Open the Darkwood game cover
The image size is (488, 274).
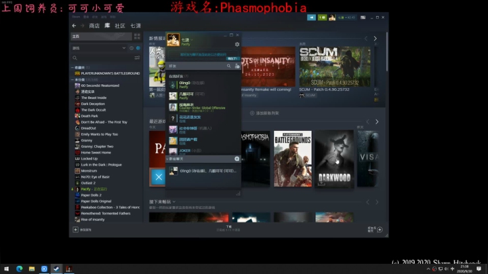334,159
